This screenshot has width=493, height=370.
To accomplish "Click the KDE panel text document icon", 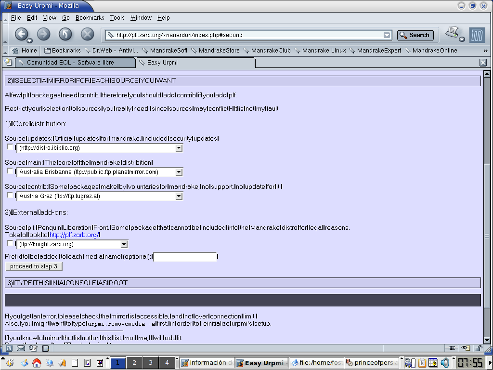I will coord(75,363).
